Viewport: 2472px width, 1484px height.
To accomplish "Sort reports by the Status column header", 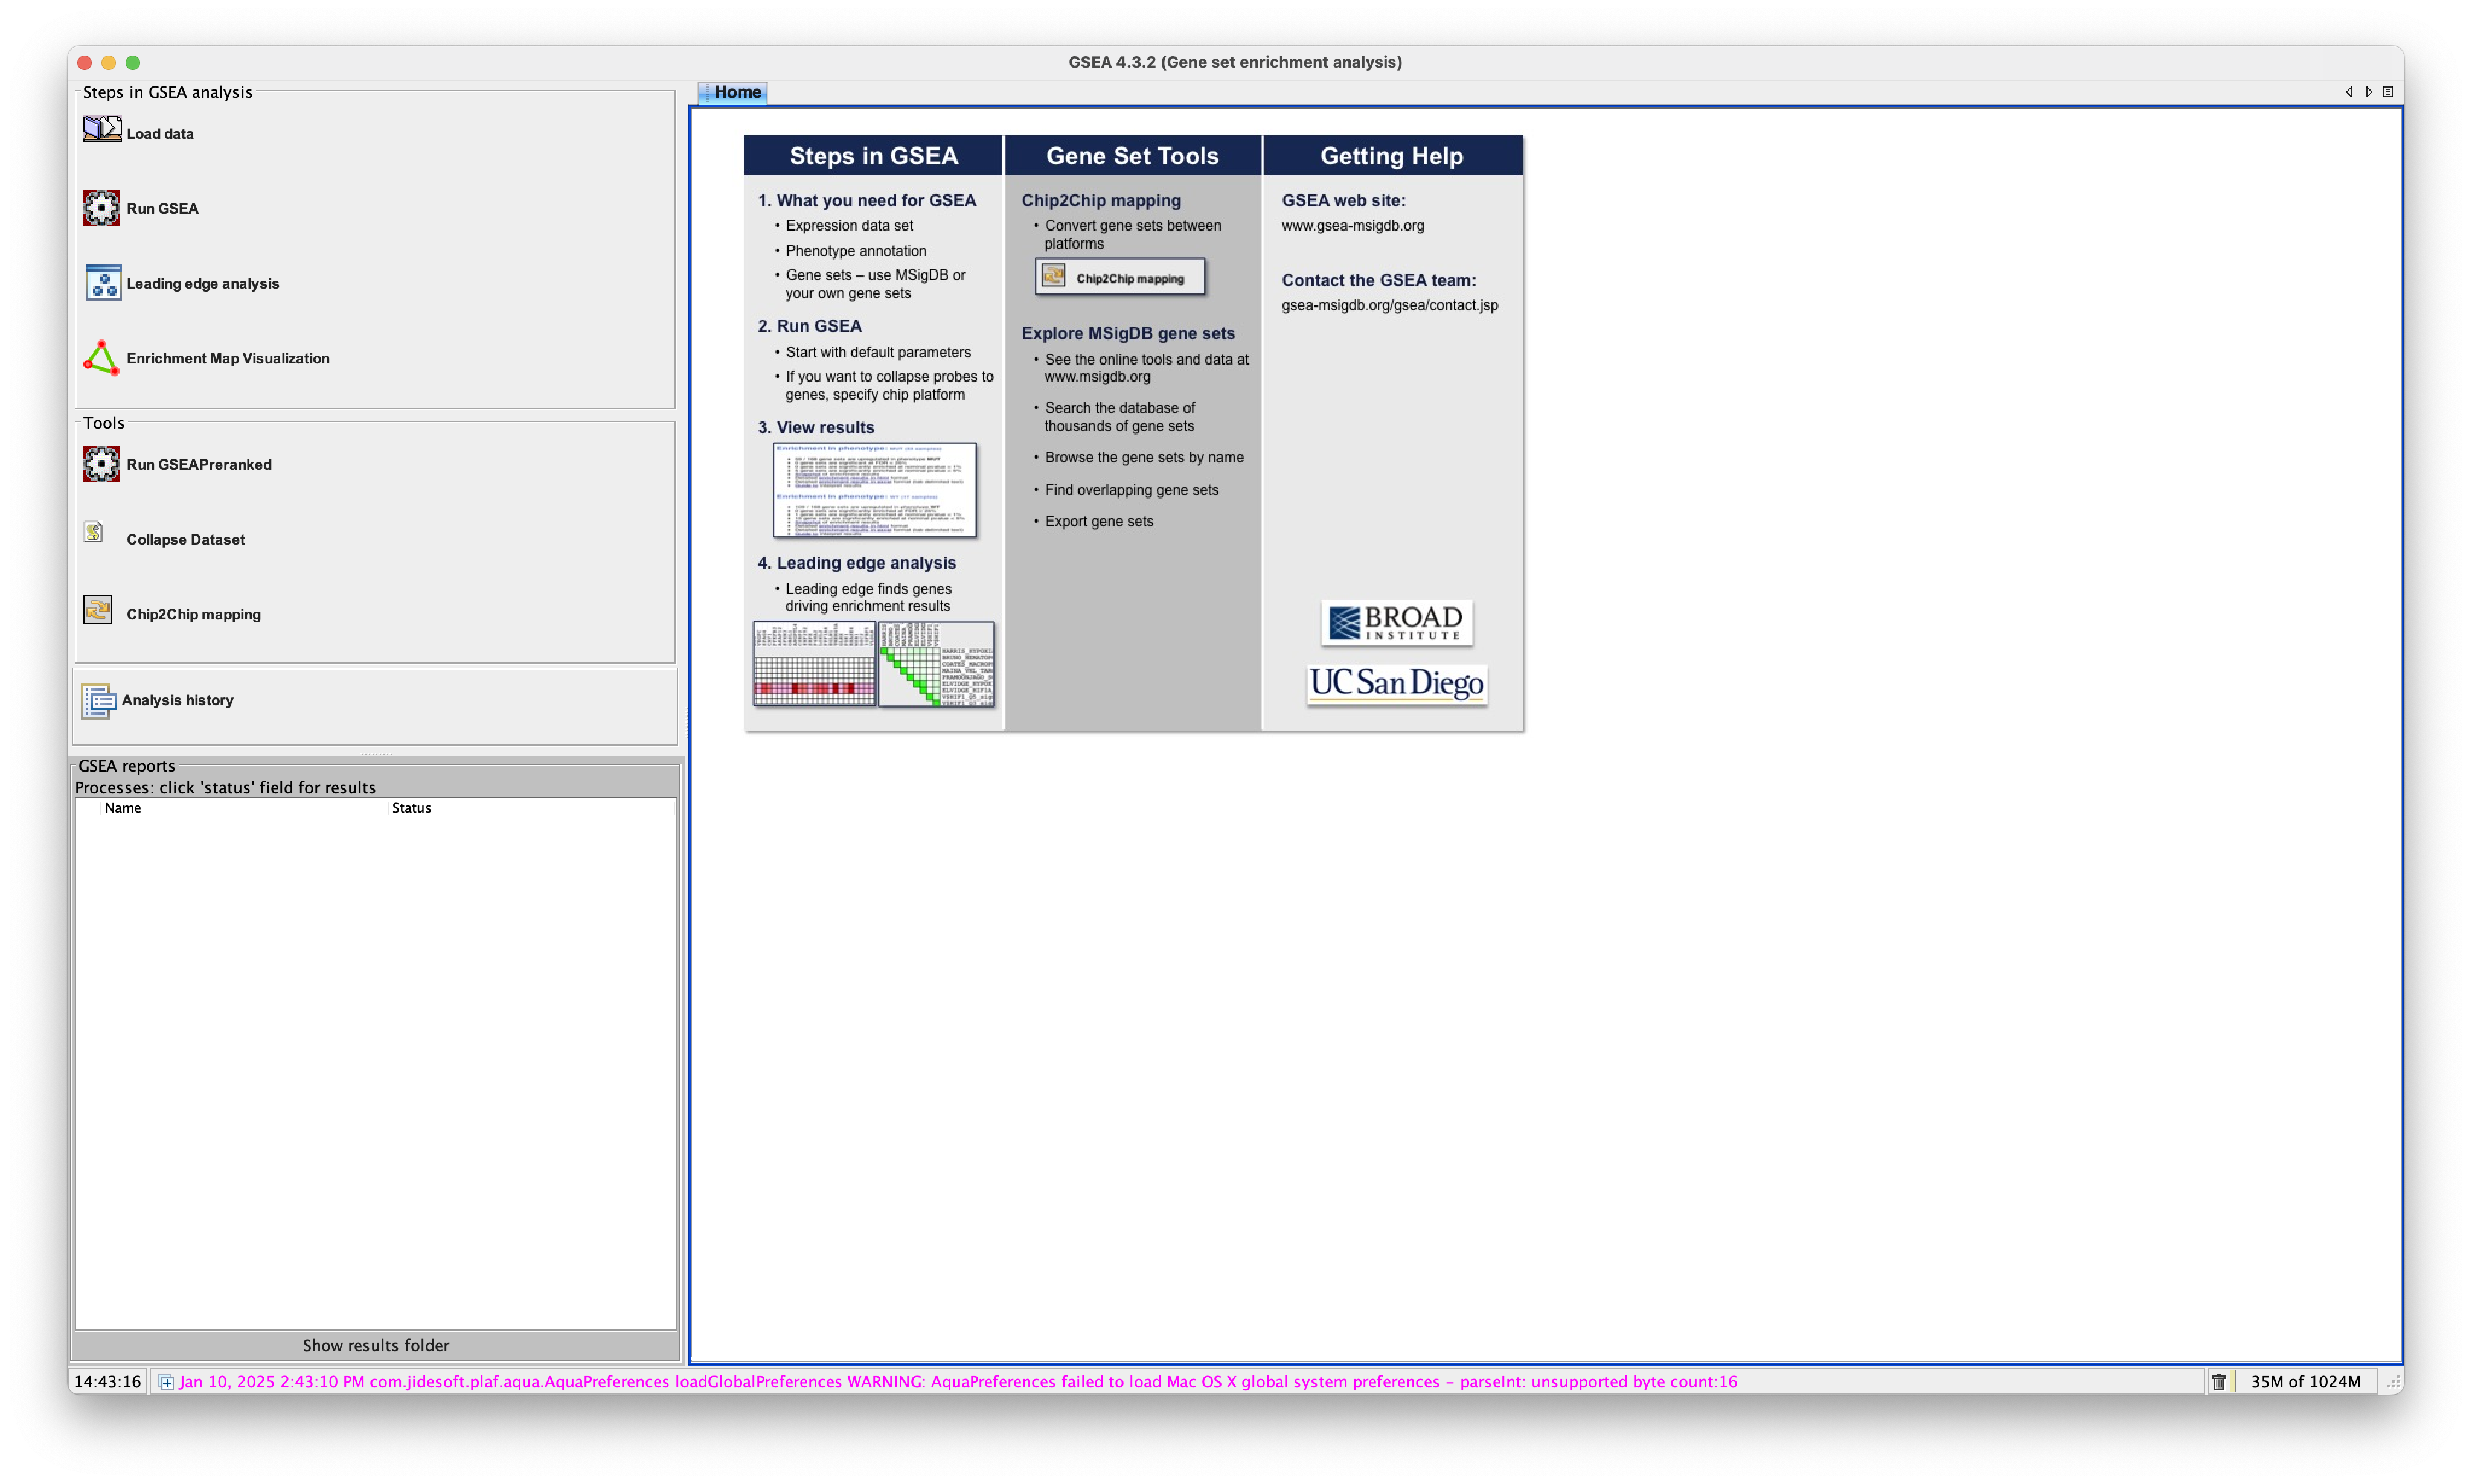I will pos(411,808).
